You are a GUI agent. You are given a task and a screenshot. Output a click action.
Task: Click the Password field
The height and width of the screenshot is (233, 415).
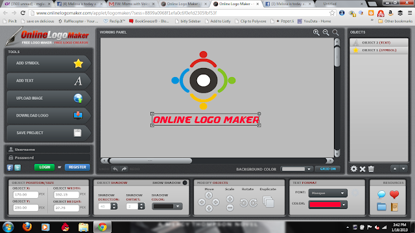tap(49, 158)
